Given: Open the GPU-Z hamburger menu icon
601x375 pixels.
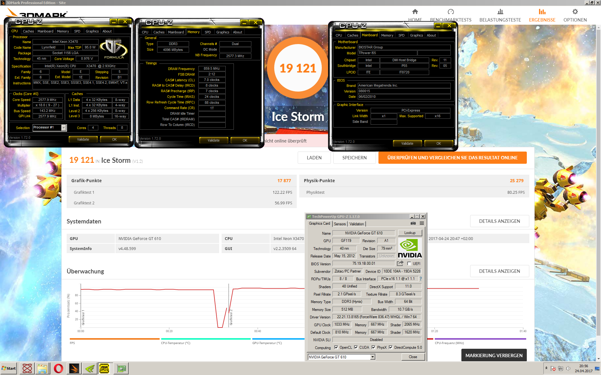Looking at the screenshot, I should coord(422,223).
